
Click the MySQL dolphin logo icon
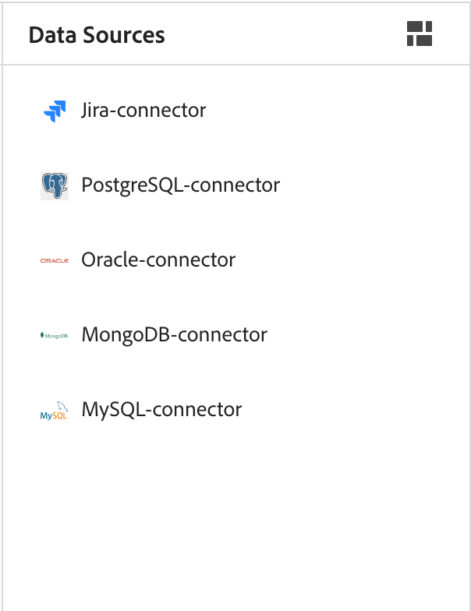(x=55, y=411)
